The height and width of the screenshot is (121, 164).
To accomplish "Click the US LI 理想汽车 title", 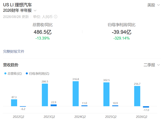I will 17,5.
